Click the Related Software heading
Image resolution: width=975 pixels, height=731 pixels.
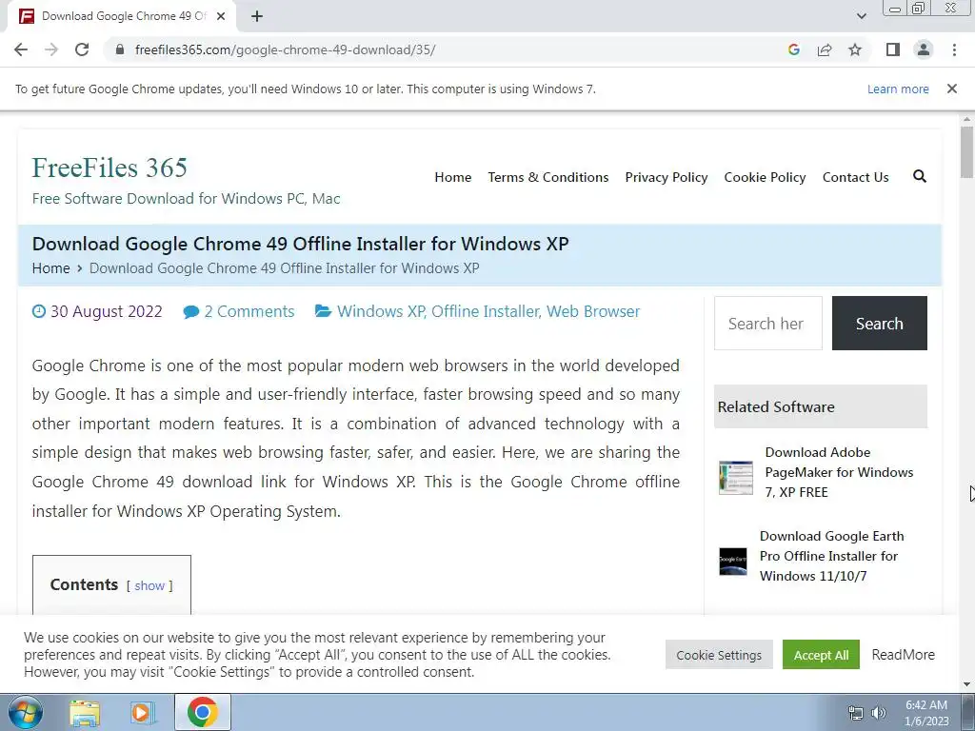click(x=776, y=406)
